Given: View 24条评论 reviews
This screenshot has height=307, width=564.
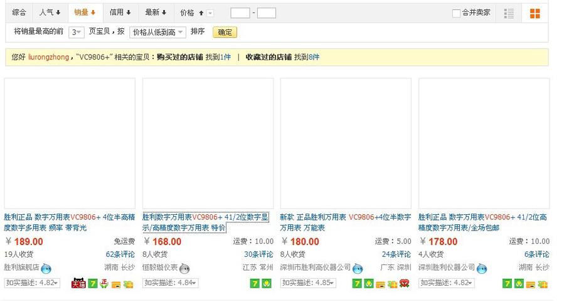Looking at the screenshot, I should [396, 254].
